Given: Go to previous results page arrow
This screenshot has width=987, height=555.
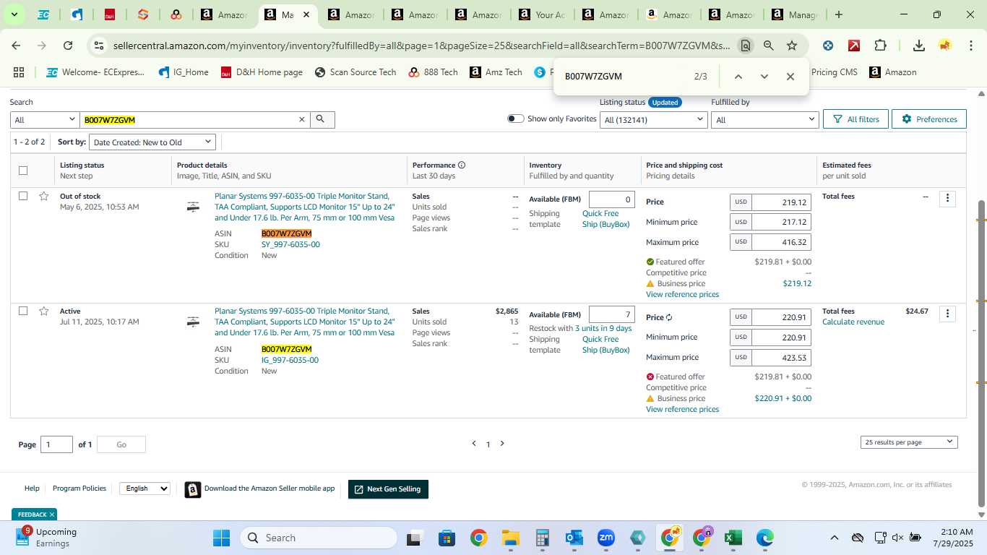Looking at the screenshot, I should (474, 444).
